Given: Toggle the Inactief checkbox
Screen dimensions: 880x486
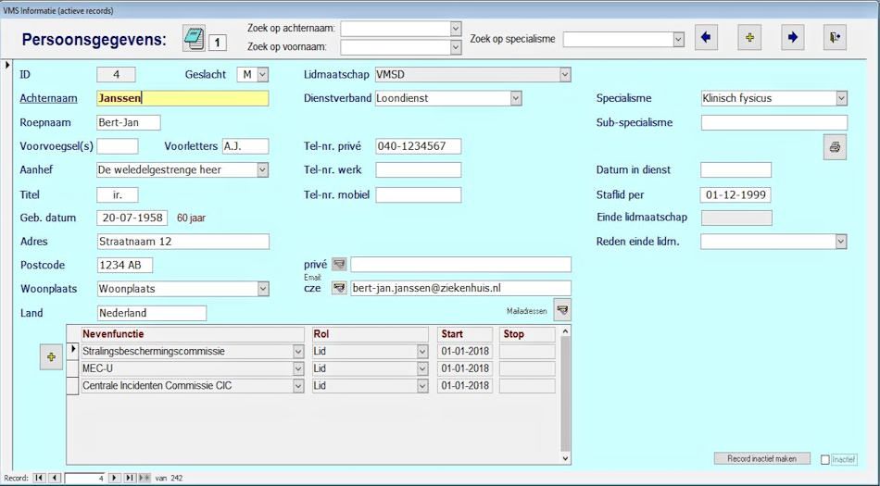Looking at the screenshot, I should click(826, 459).
